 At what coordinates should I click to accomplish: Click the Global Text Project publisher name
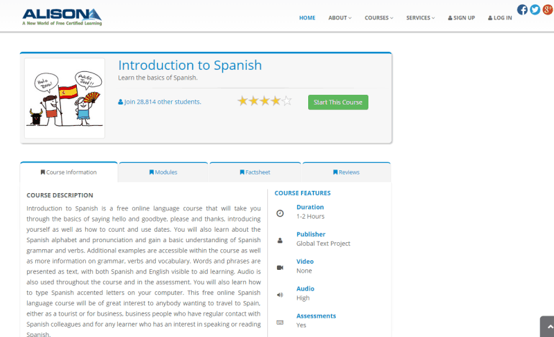(x=323, y=244)
